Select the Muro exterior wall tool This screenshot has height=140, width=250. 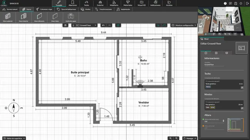(8, 18)
